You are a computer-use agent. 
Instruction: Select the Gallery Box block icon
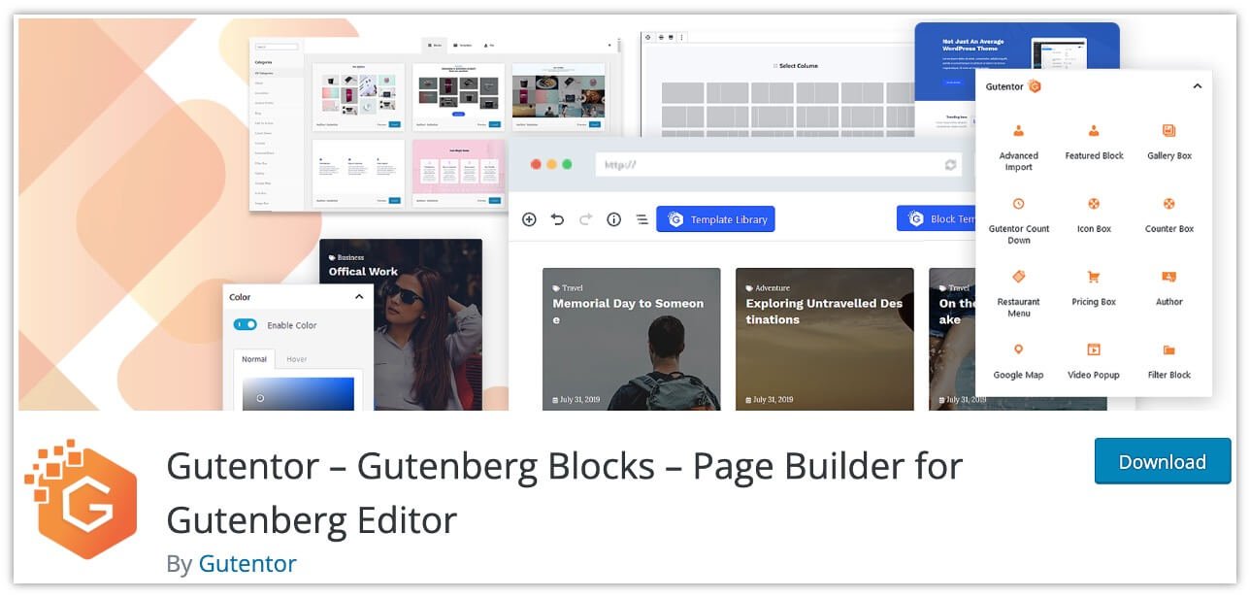(x=1168, y=131)
